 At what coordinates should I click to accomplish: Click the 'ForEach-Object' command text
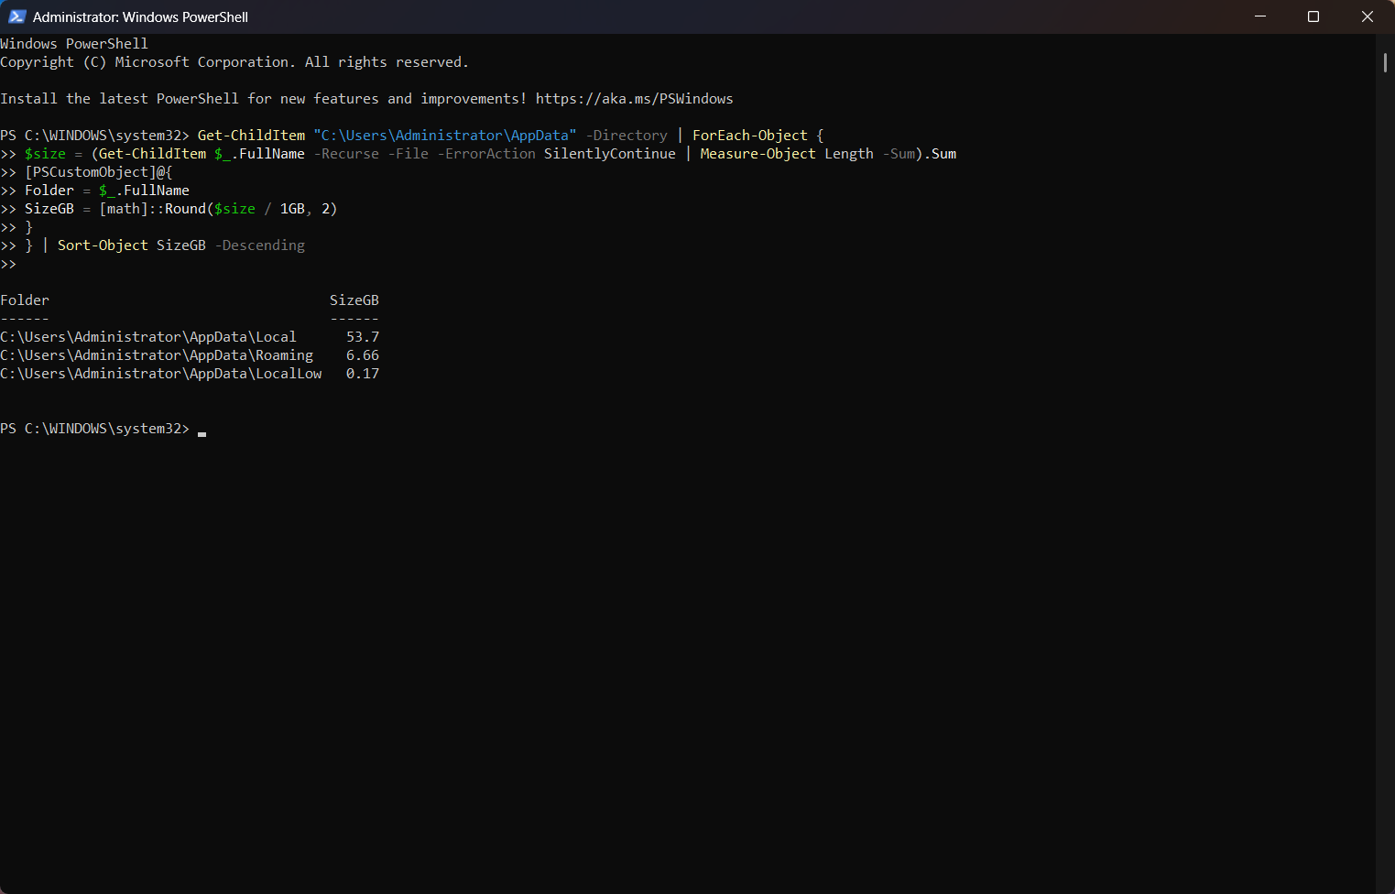point(750,136)
